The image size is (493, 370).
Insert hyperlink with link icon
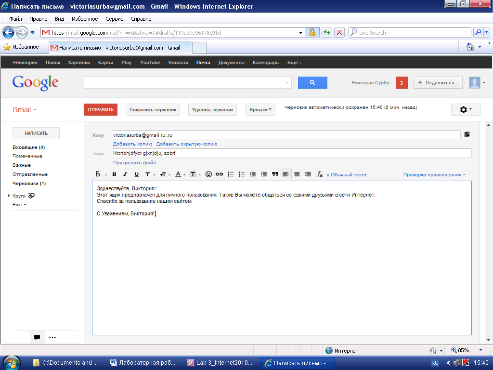[219, 174]
